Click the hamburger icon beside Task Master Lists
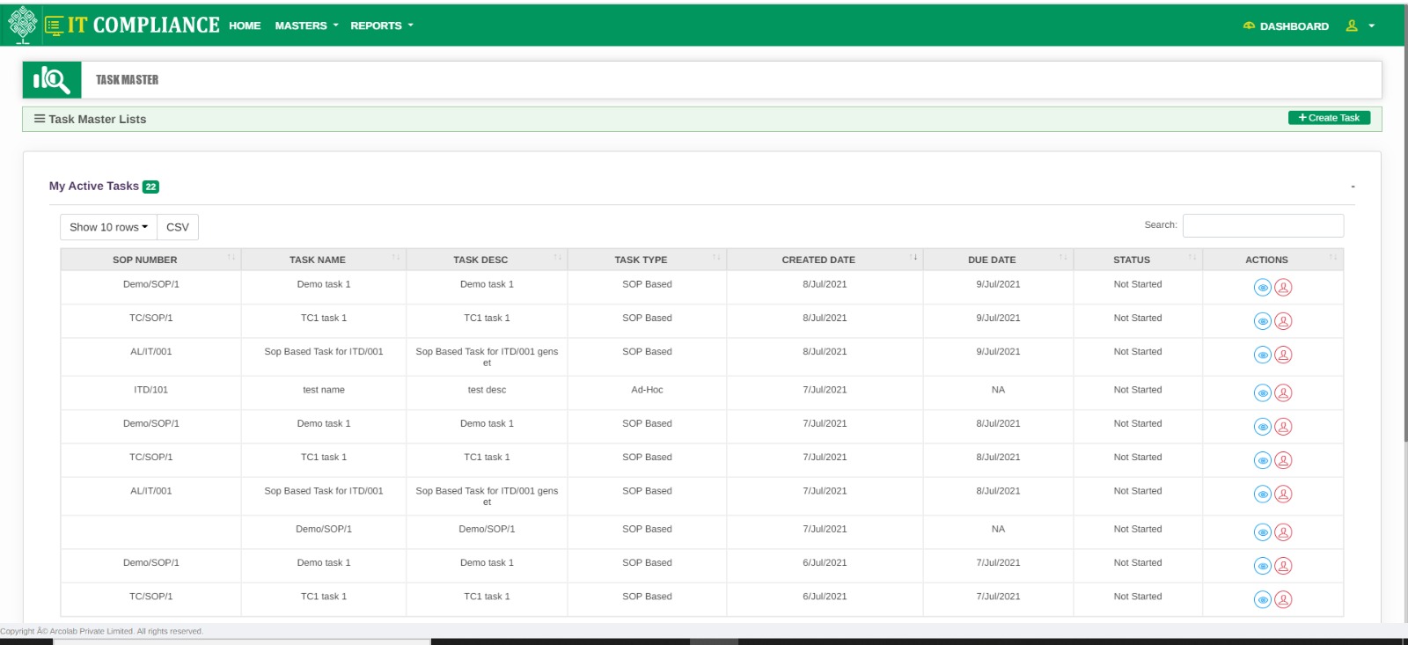Screen dimensions: 1408x645 (40, 119)
